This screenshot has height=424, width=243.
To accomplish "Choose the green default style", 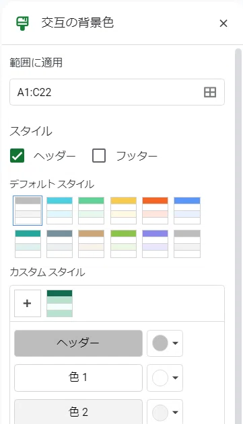I will click(92, 210).
